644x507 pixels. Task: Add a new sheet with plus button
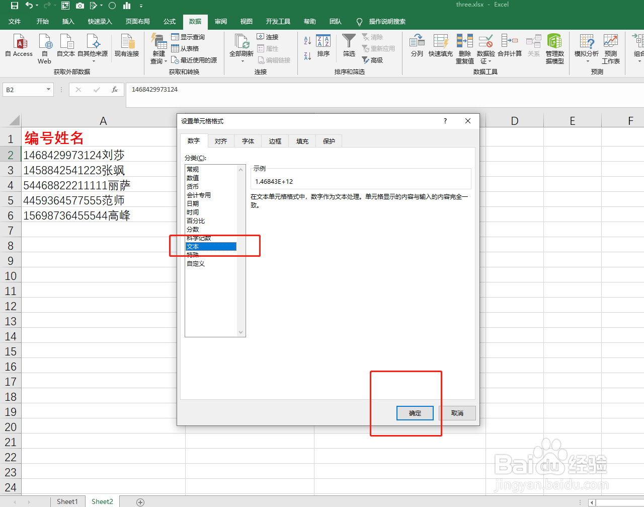tap(140, 502)
